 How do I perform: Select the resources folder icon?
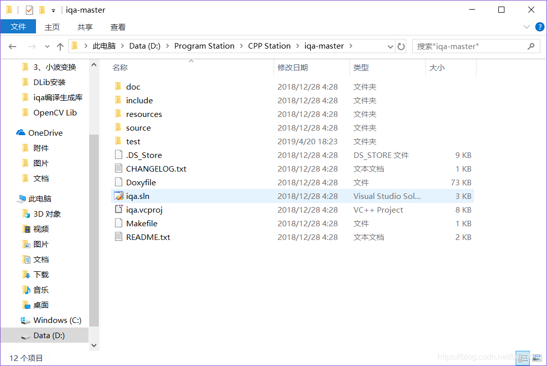point(118,114)
